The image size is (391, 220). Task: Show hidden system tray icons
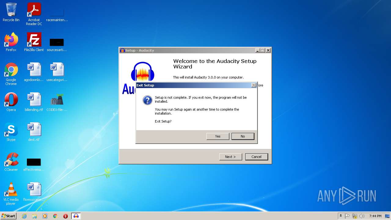[341, 216]
